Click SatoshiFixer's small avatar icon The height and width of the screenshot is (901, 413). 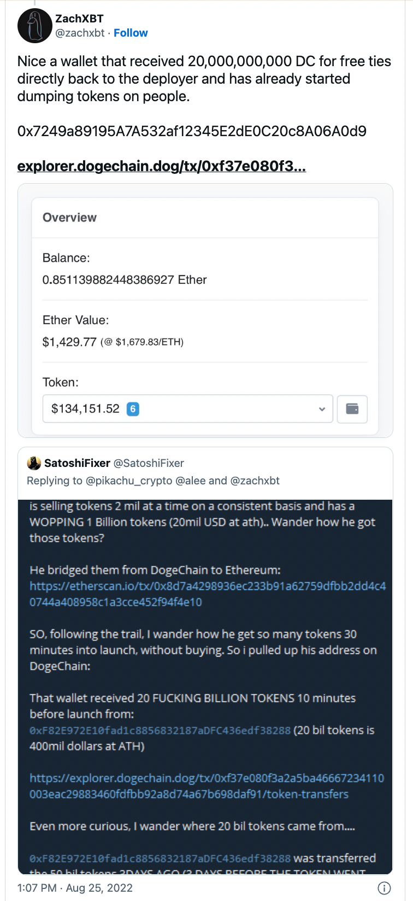(34, 463)
